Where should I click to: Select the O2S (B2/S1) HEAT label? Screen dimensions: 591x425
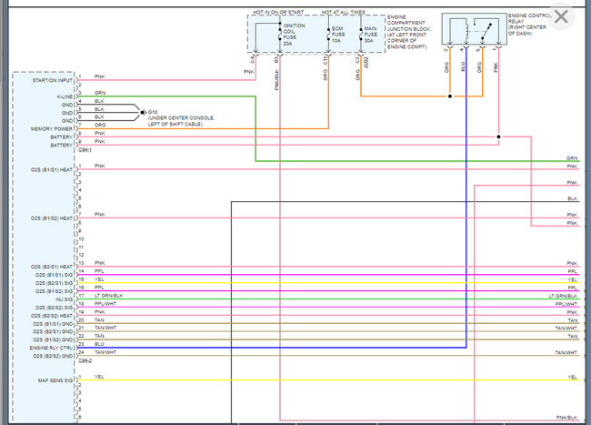coord(52,267)
